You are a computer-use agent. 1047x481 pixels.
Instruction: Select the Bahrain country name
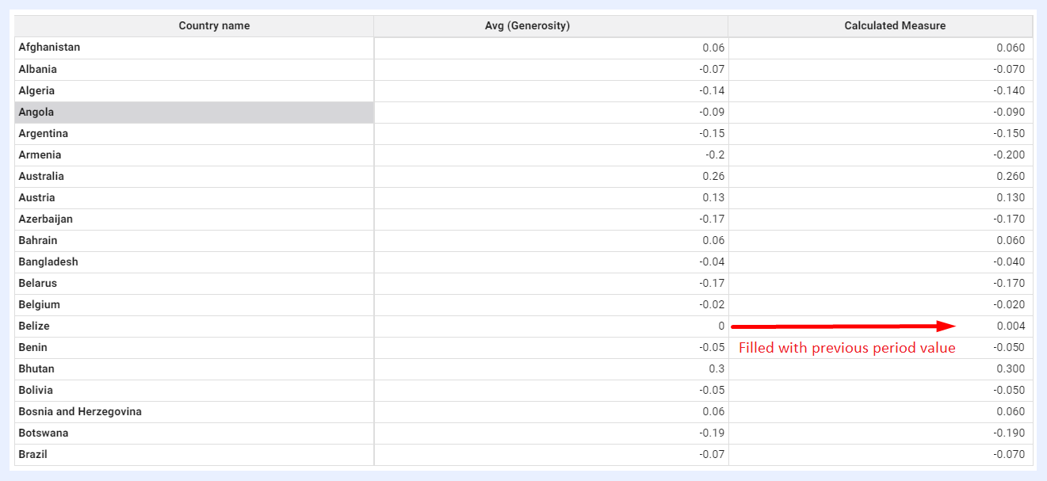(x=38, y=240)
